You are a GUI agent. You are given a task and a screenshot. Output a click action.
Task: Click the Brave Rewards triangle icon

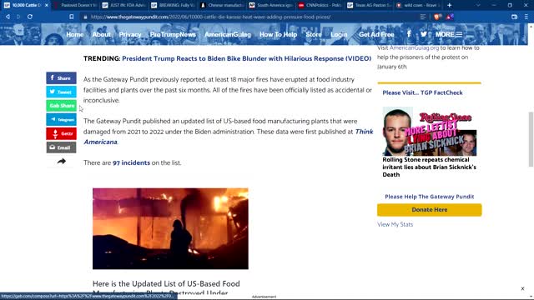pyautogui.click(x=450, y=17)
